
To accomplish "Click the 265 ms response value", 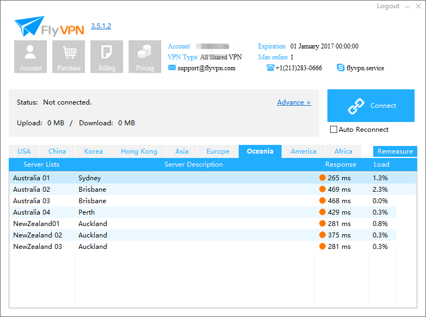I will 339,178.
